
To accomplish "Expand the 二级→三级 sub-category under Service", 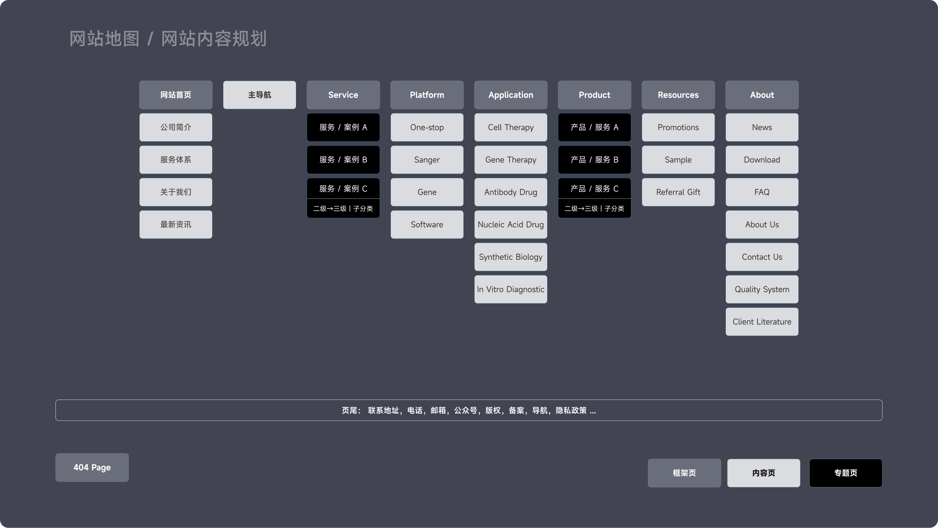I will (343, 209).
